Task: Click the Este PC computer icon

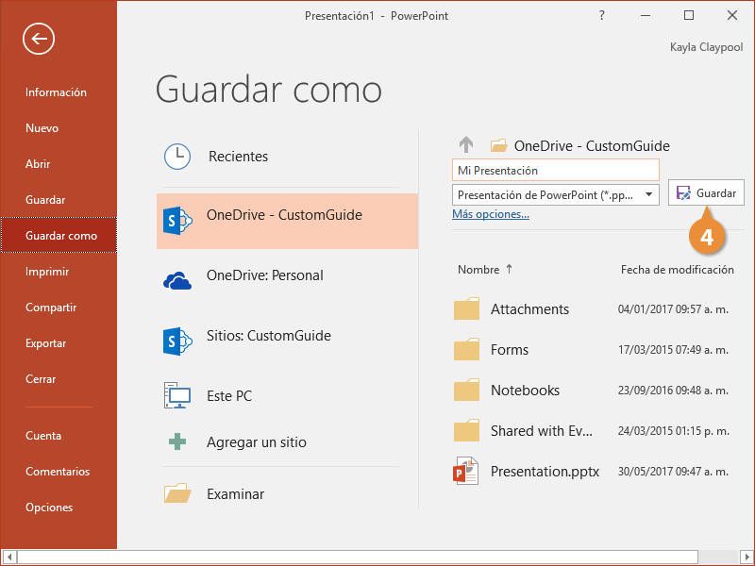Action: point(177,395)
